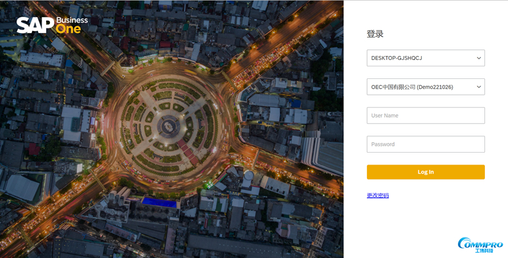
Task: Expand the OEC中国有限公司 (Demo221026) company dropdown
Action: (426, 87)
